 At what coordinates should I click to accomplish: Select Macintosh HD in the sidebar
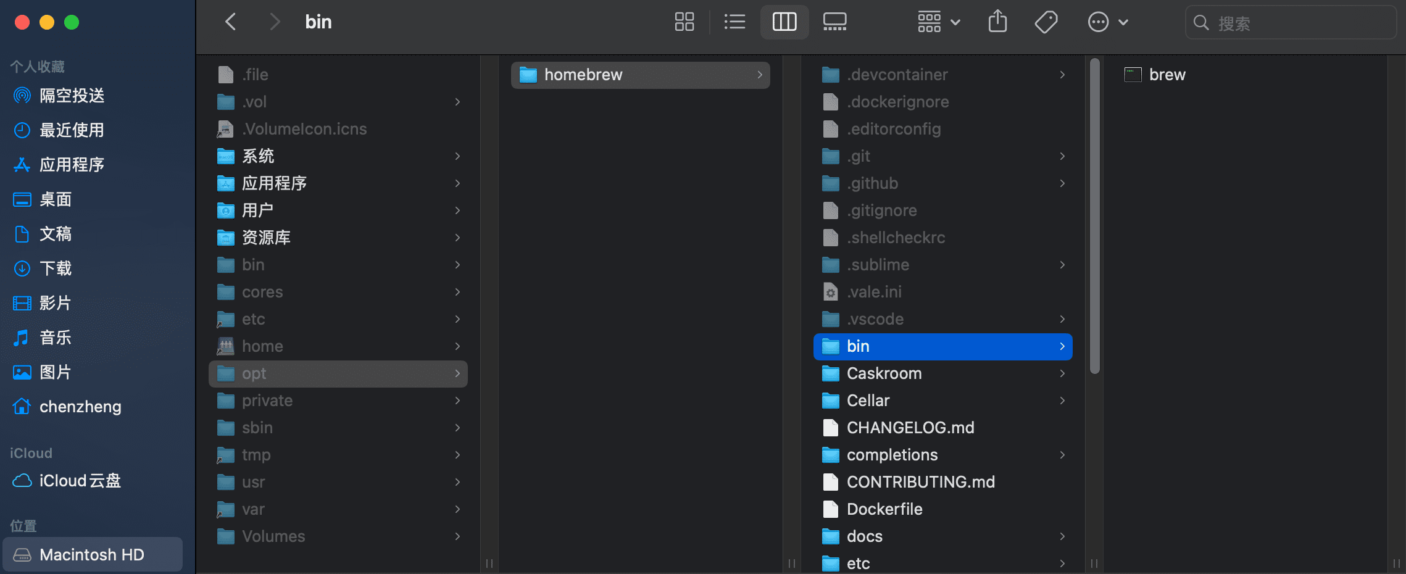point(93,555)
